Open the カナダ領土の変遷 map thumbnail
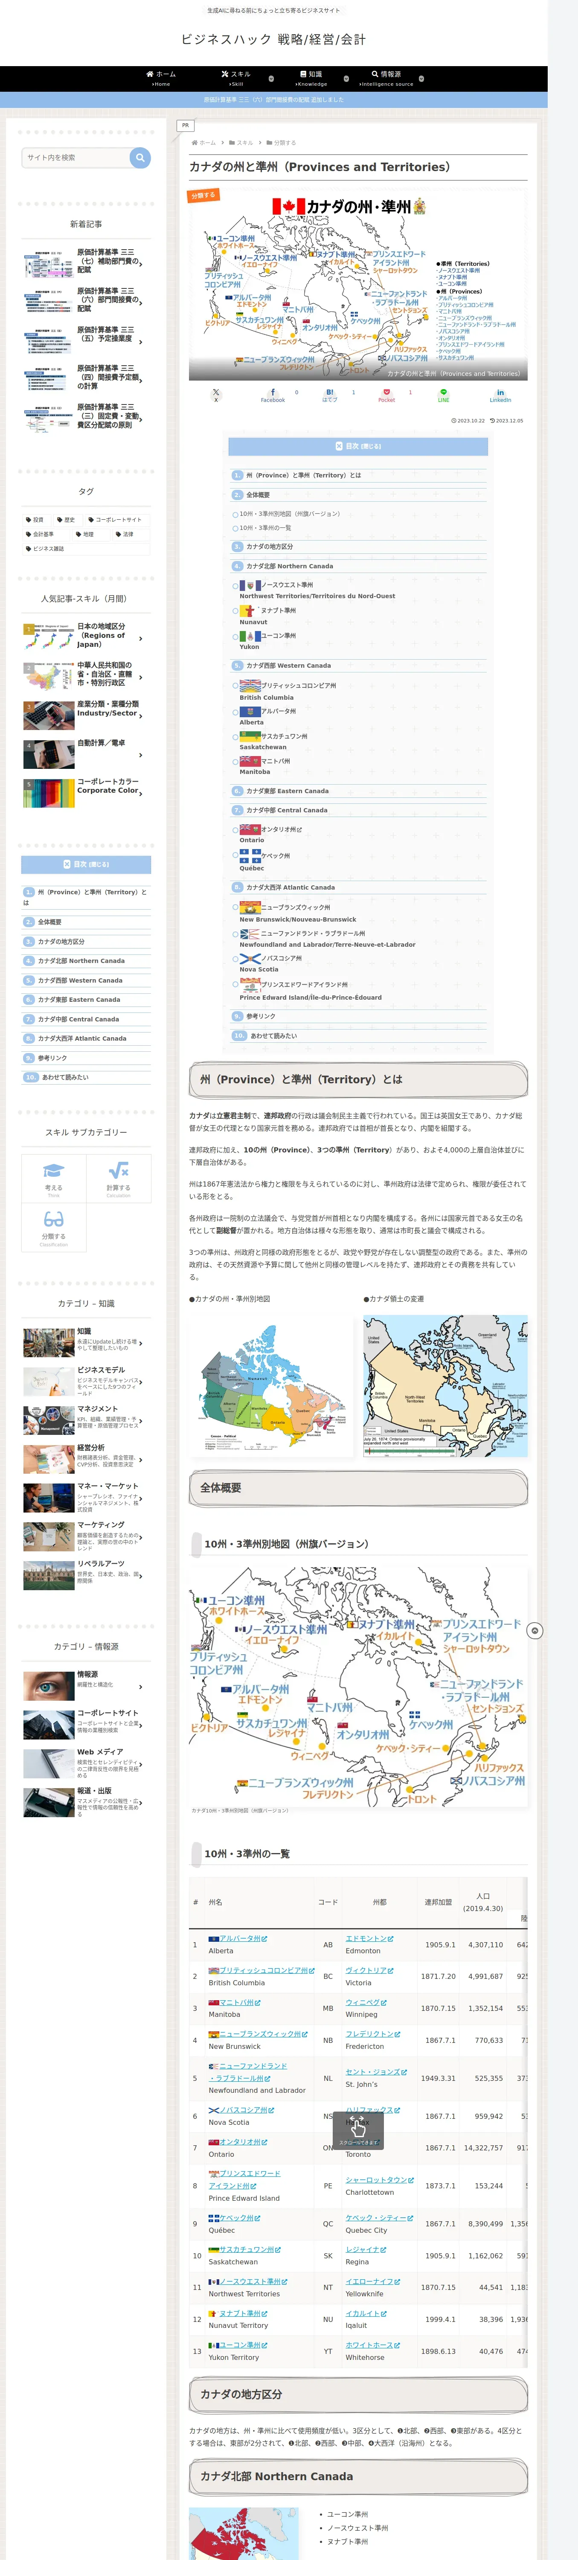The height and width of the screenshot is (2560, 578). (x=445, y=1386)
